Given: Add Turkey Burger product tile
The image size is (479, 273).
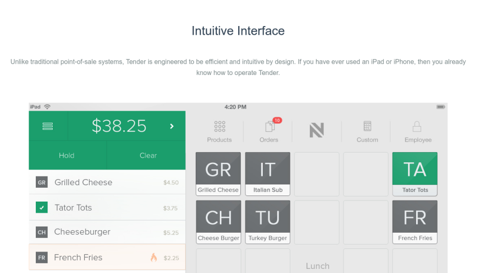Looking at the screenshot, I should point(267,222).
